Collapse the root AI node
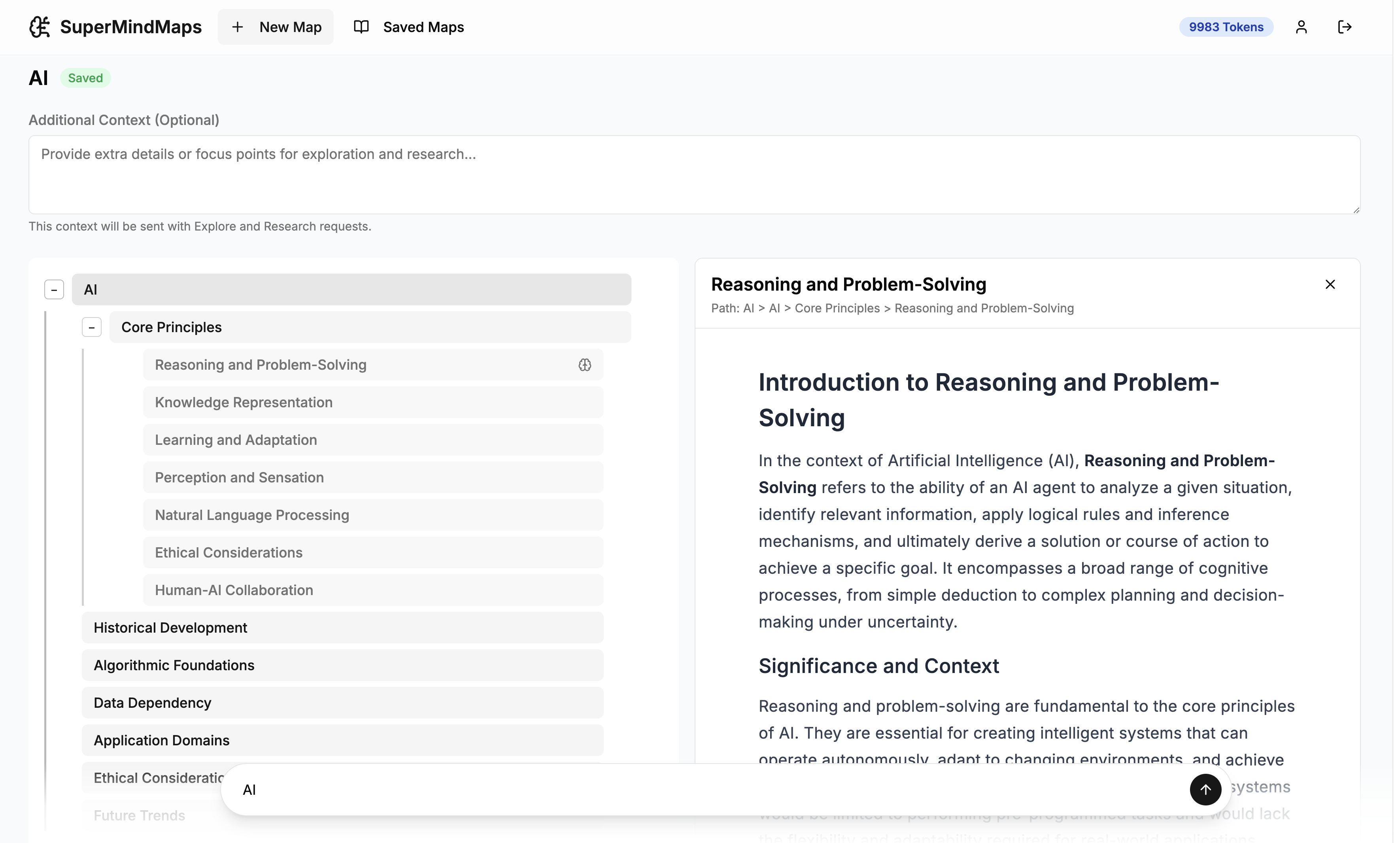The width and height of the screenshot is (1394, 843). click(54, 290)
